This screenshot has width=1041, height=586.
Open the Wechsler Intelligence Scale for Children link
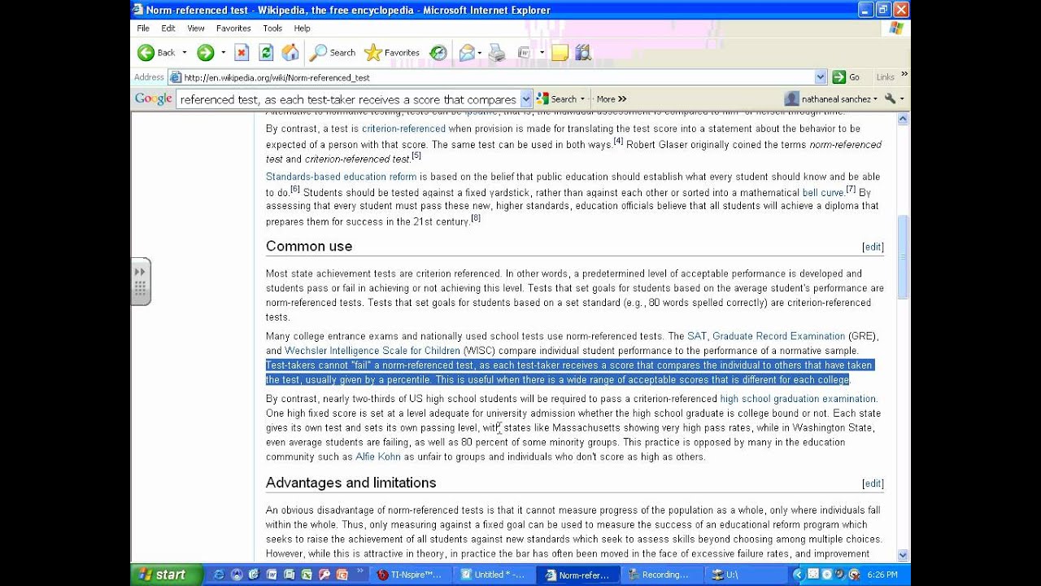(x=372, y=351)
